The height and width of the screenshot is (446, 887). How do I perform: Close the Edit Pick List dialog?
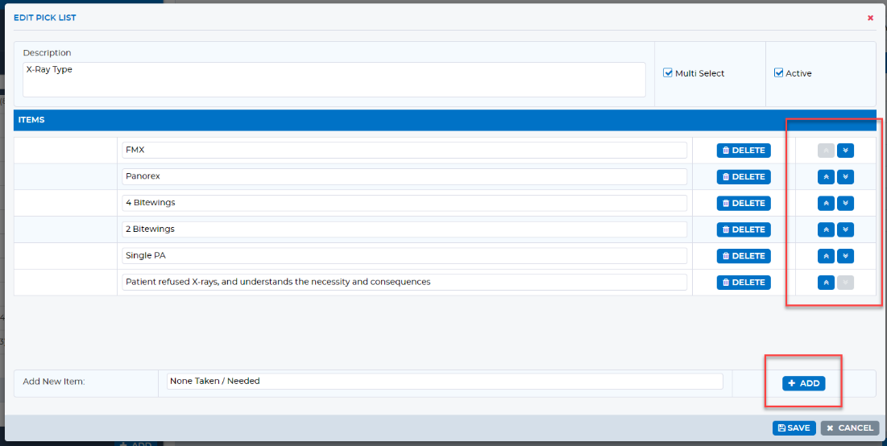[x=871, y=18]
